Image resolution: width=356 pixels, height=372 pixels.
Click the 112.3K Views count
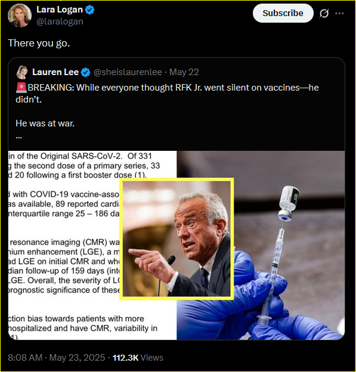[138, 358]
